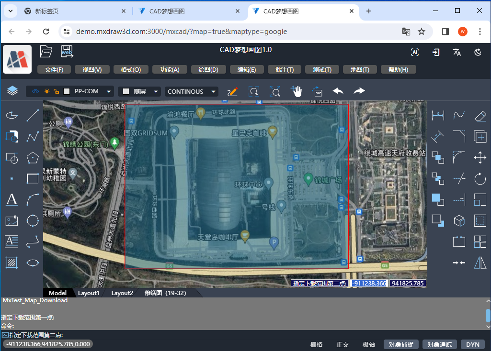The image size is (491, 351).
Task: Select the Move tool
Action: 480,157
